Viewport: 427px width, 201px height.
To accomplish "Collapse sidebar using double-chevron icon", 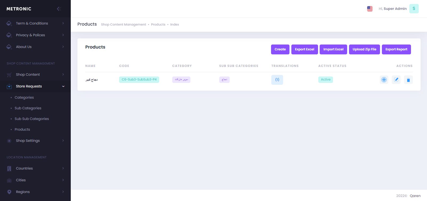I will pyautogui.click(x=59, y=9).
